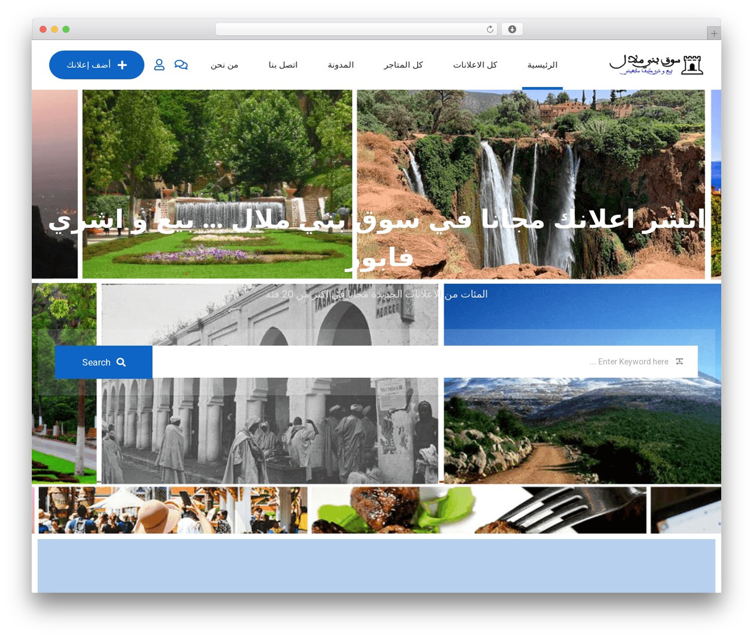Image resolution: width=753 pixels, height=638 pixels.
Task: Focus the Enter Keyword here field
Action: pos(425,361)
